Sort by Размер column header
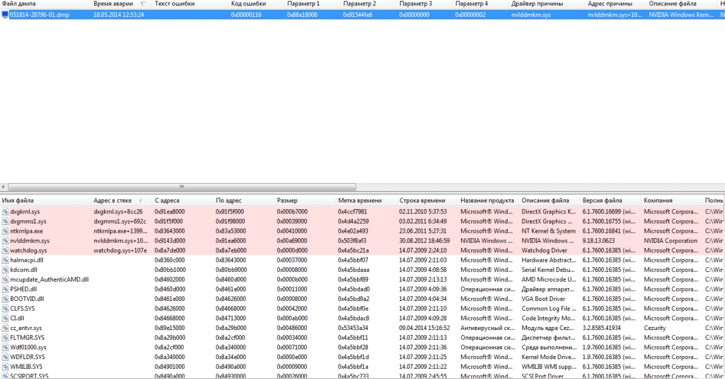Viewport: 725px width, 379px height. point(305,200)
